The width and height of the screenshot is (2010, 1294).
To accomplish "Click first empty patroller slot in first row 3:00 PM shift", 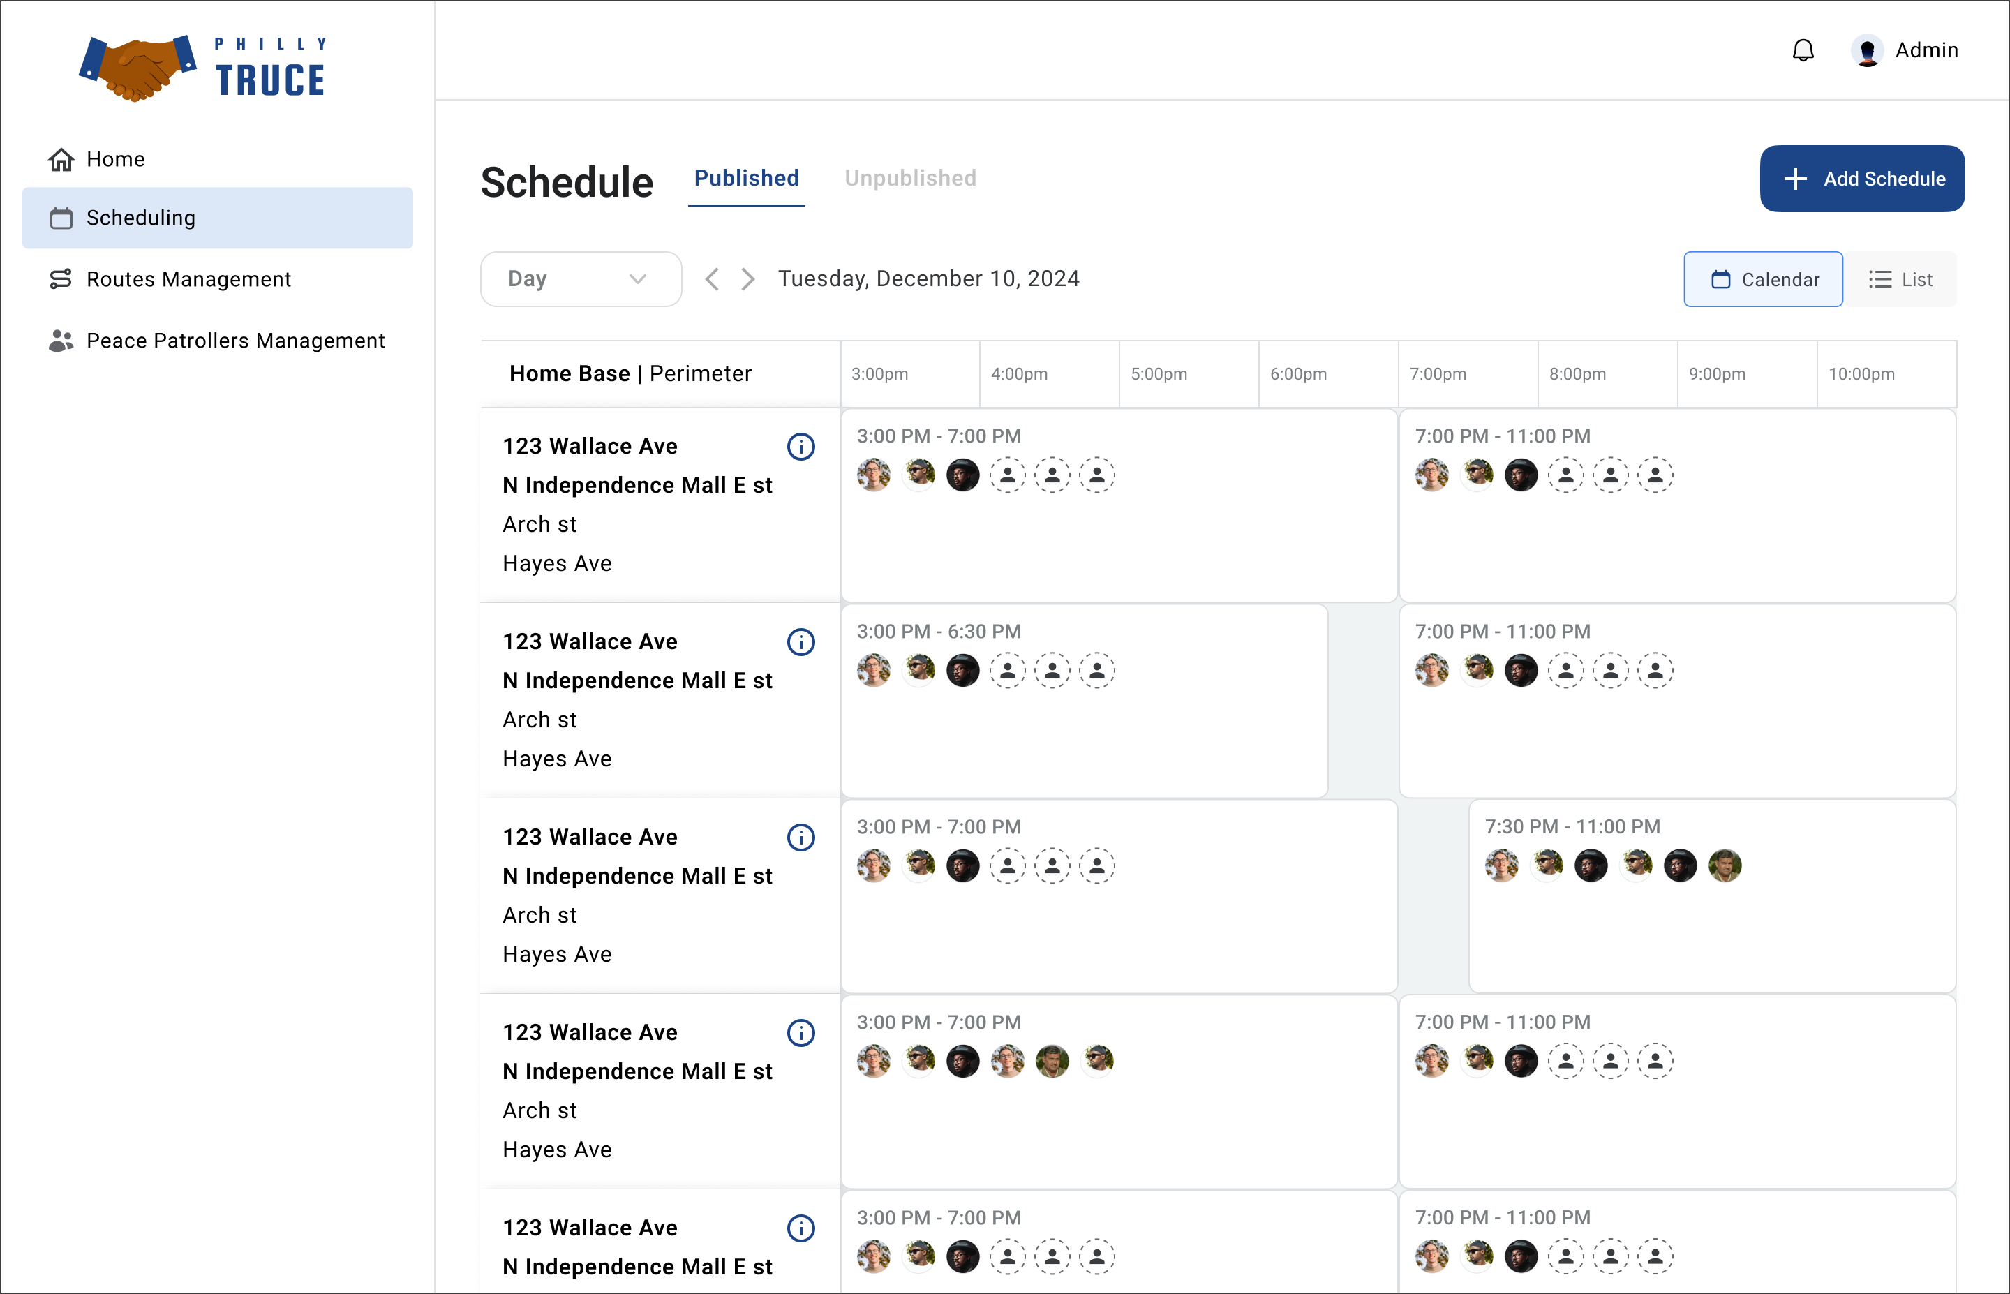I will 1007,475.
